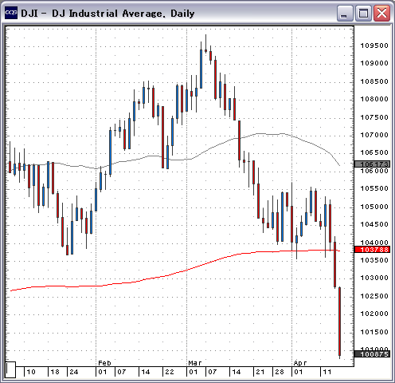Click date 07 under Feb on time axis
Viewport: 395px width, 383px height.
[x=122, y=372]
